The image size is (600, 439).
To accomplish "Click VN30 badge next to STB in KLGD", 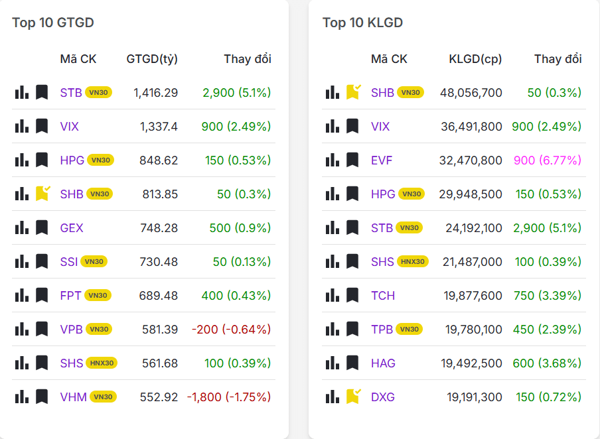I will click(410, 227).
